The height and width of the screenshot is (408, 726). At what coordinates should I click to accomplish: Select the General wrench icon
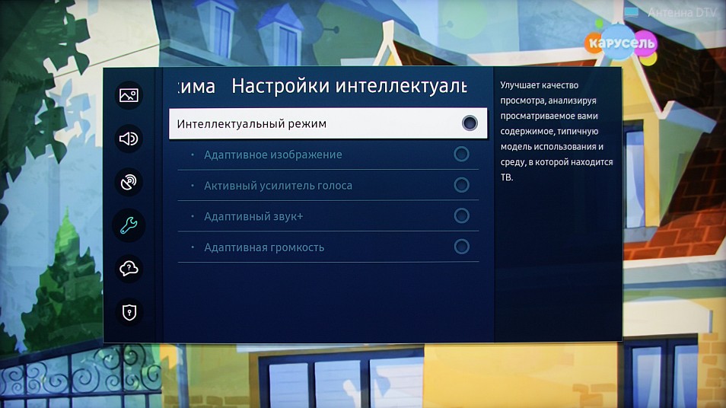[129, 225]
